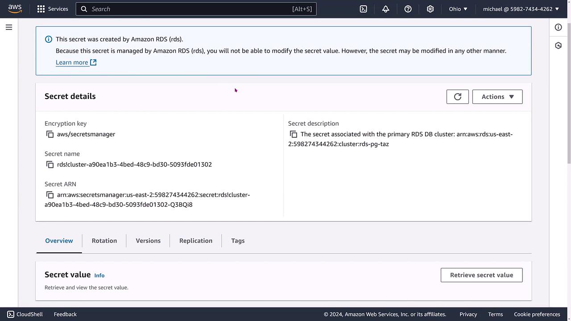Focus the top Search field

(196, 9)
